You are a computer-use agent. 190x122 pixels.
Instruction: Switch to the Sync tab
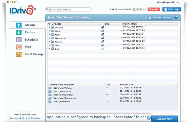click(27, 47)
